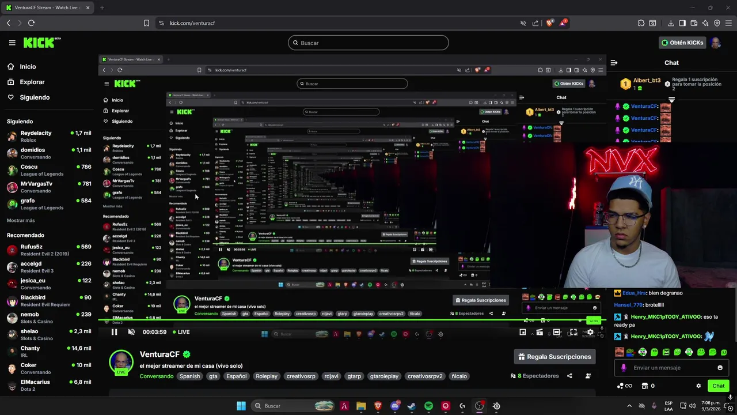Image resolution: width=737 pixels, height=415 pixels.
Task: Open player settings gear icon
Action: click(x=590, y=333)
